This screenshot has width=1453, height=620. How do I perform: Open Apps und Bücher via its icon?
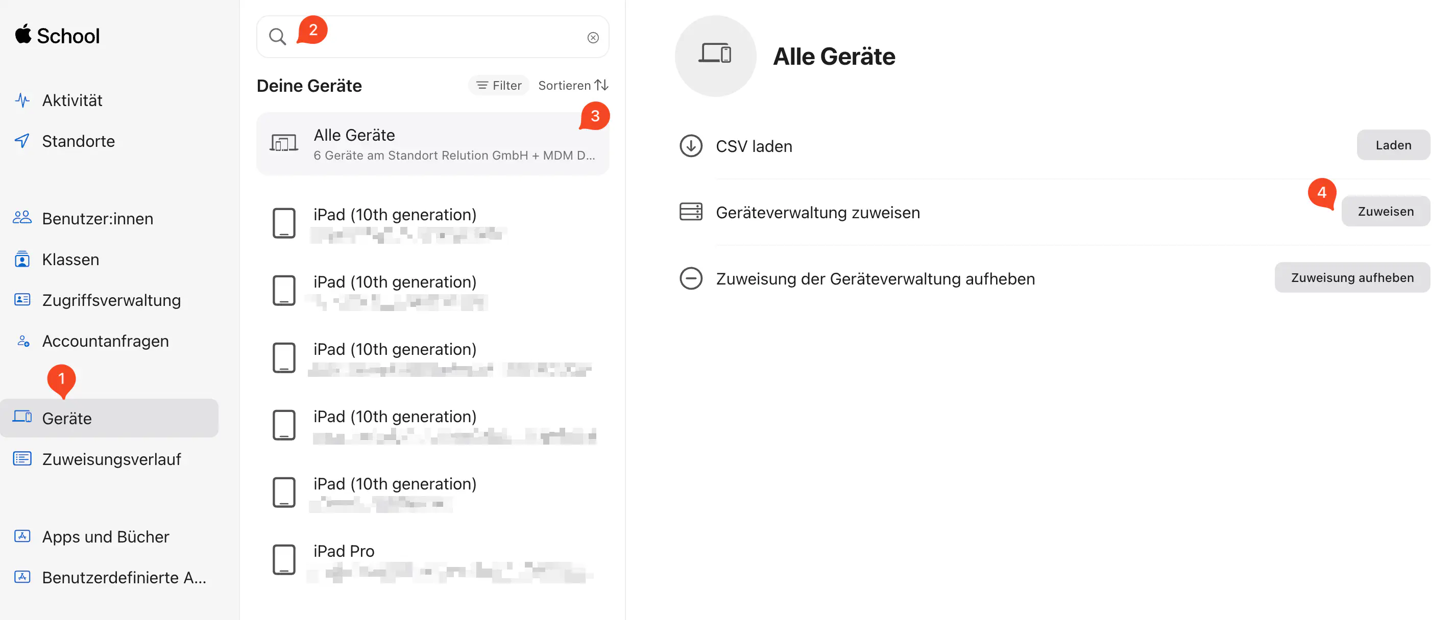[x=22, y=536]
